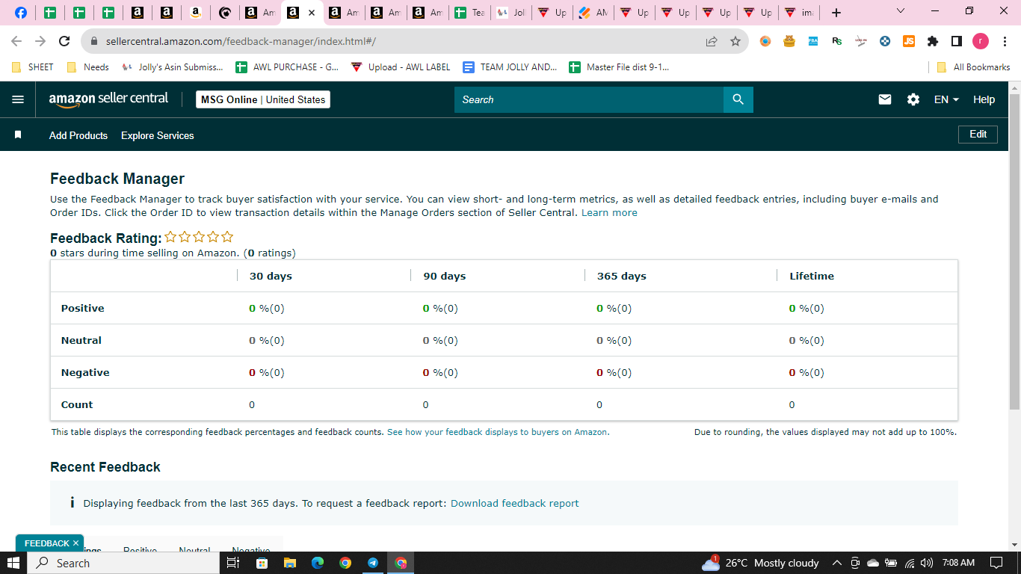Click Add Products in the navigation bar
1021x574 pixels.
click(x=78, y=135)
